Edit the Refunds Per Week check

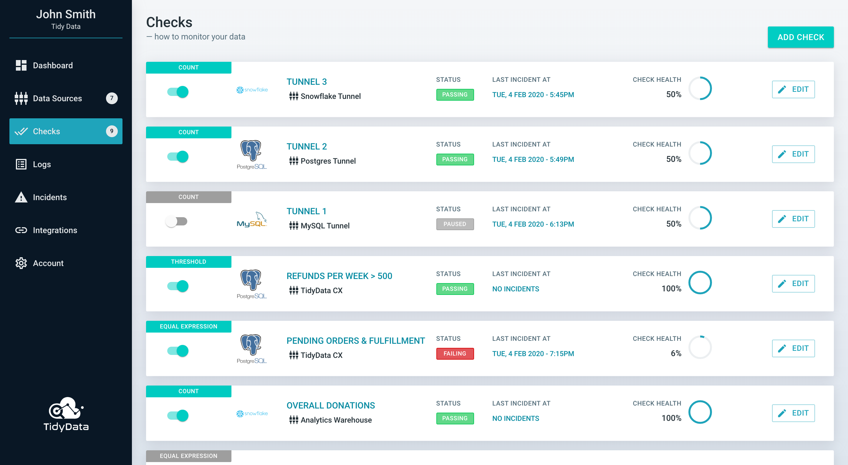click(x=793, y=283)
